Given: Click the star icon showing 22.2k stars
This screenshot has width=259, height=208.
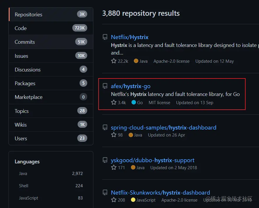Looking at the screenshot, I should tap(114, 61).
